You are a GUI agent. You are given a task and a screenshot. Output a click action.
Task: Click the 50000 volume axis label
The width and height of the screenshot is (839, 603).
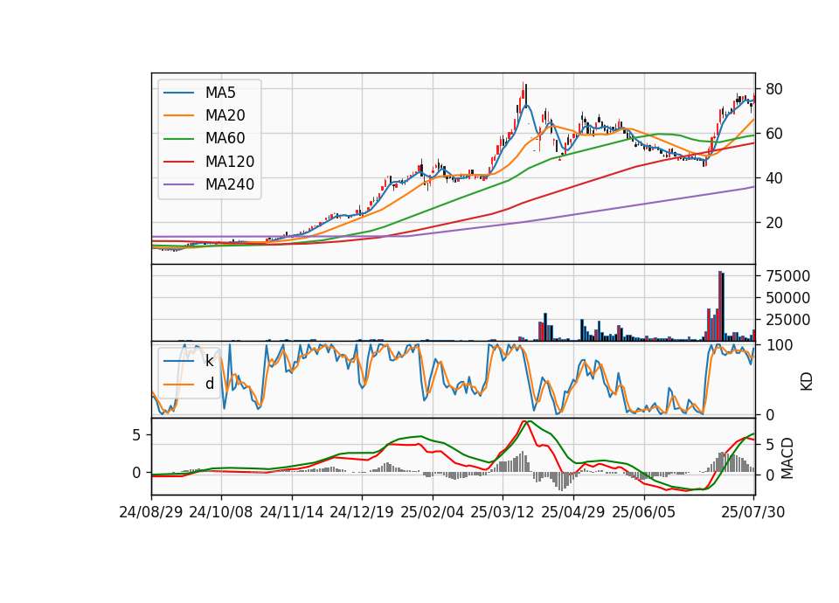(788, 298)
